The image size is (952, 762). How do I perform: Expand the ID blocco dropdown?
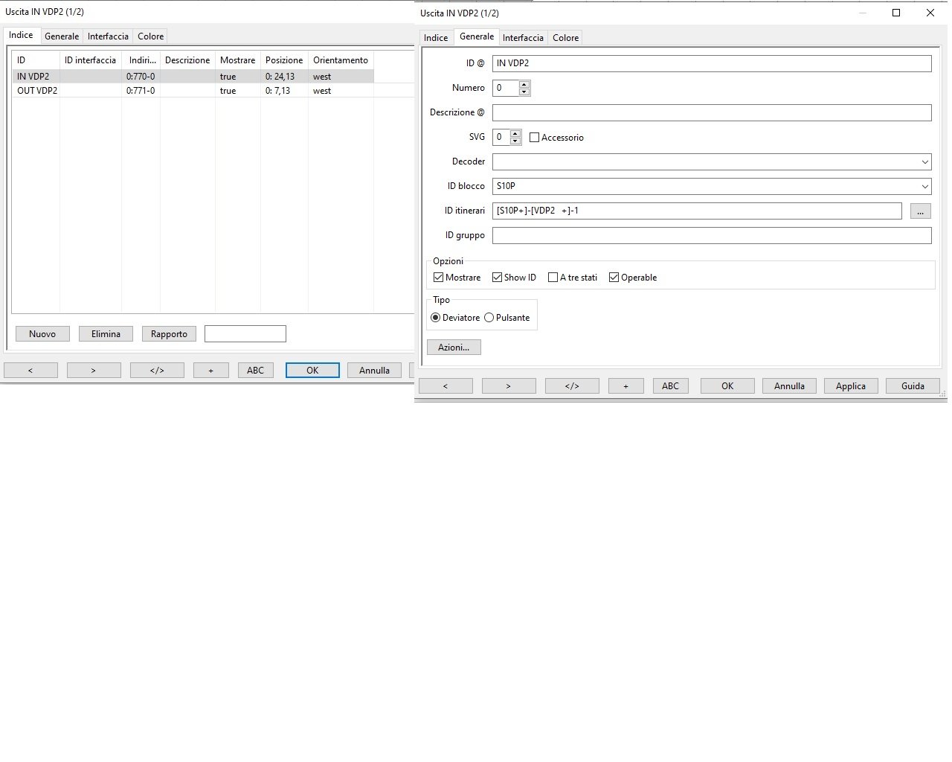click(924, 187)
